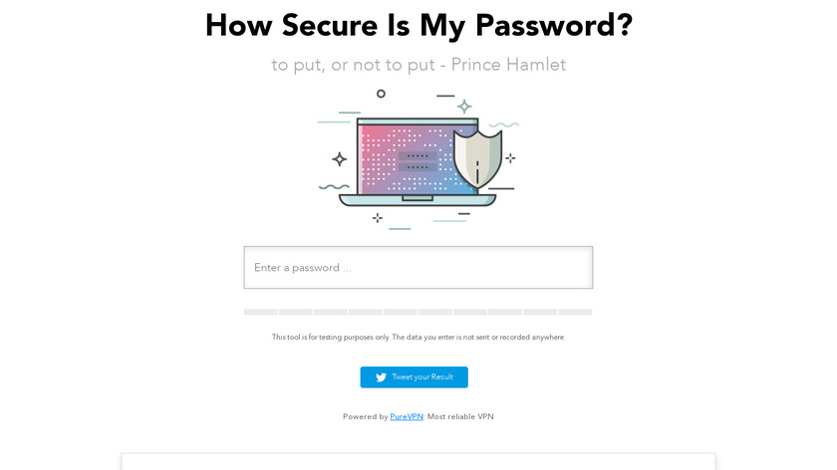The width and height of the screenshot is (837, 470).
Task: Click the shield icon in the illustration
Action: point(477,157)
